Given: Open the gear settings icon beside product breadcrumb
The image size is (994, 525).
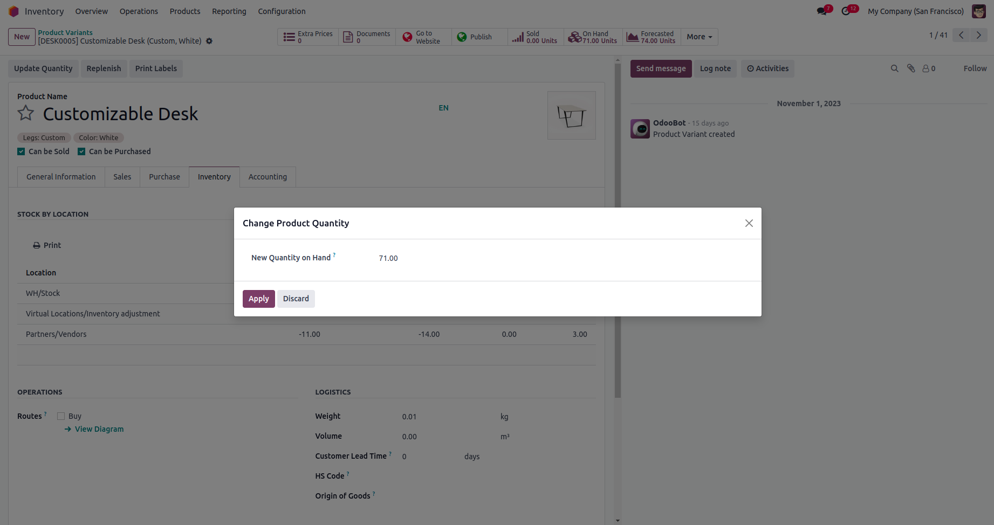Looking at the screenshot, I should coord(209,41).
